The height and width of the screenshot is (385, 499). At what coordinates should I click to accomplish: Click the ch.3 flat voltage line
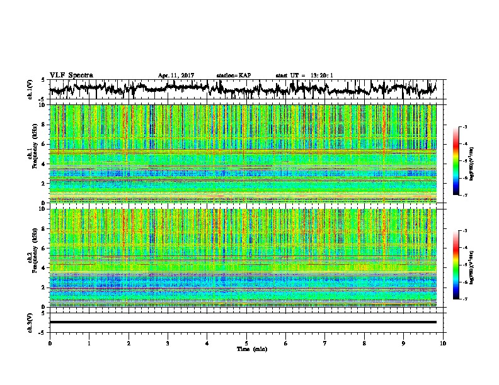point(243,322)
